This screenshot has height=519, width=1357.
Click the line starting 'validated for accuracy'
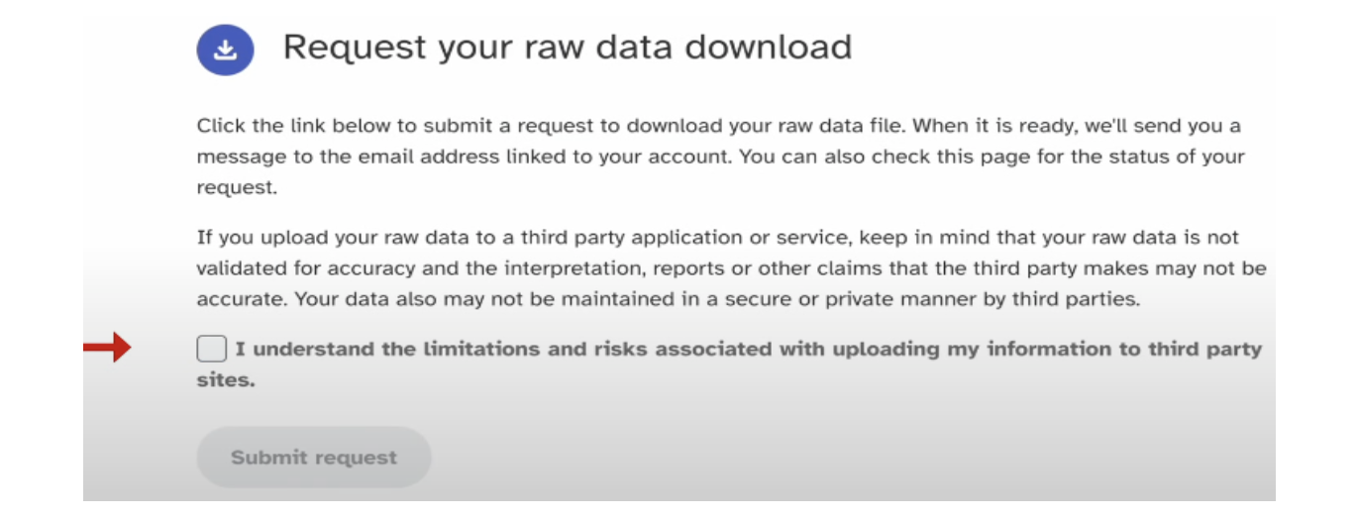(731, 268)
